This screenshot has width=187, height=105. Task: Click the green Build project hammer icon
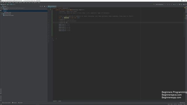pos(154,4)
